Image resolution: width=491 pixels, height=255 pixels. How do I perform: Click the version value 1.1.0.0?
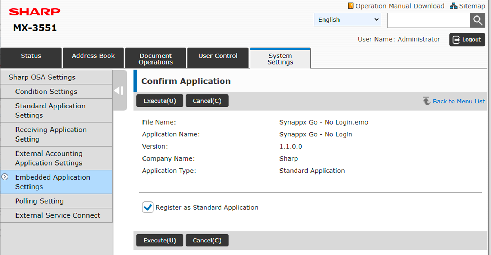(x=291, y=147)
